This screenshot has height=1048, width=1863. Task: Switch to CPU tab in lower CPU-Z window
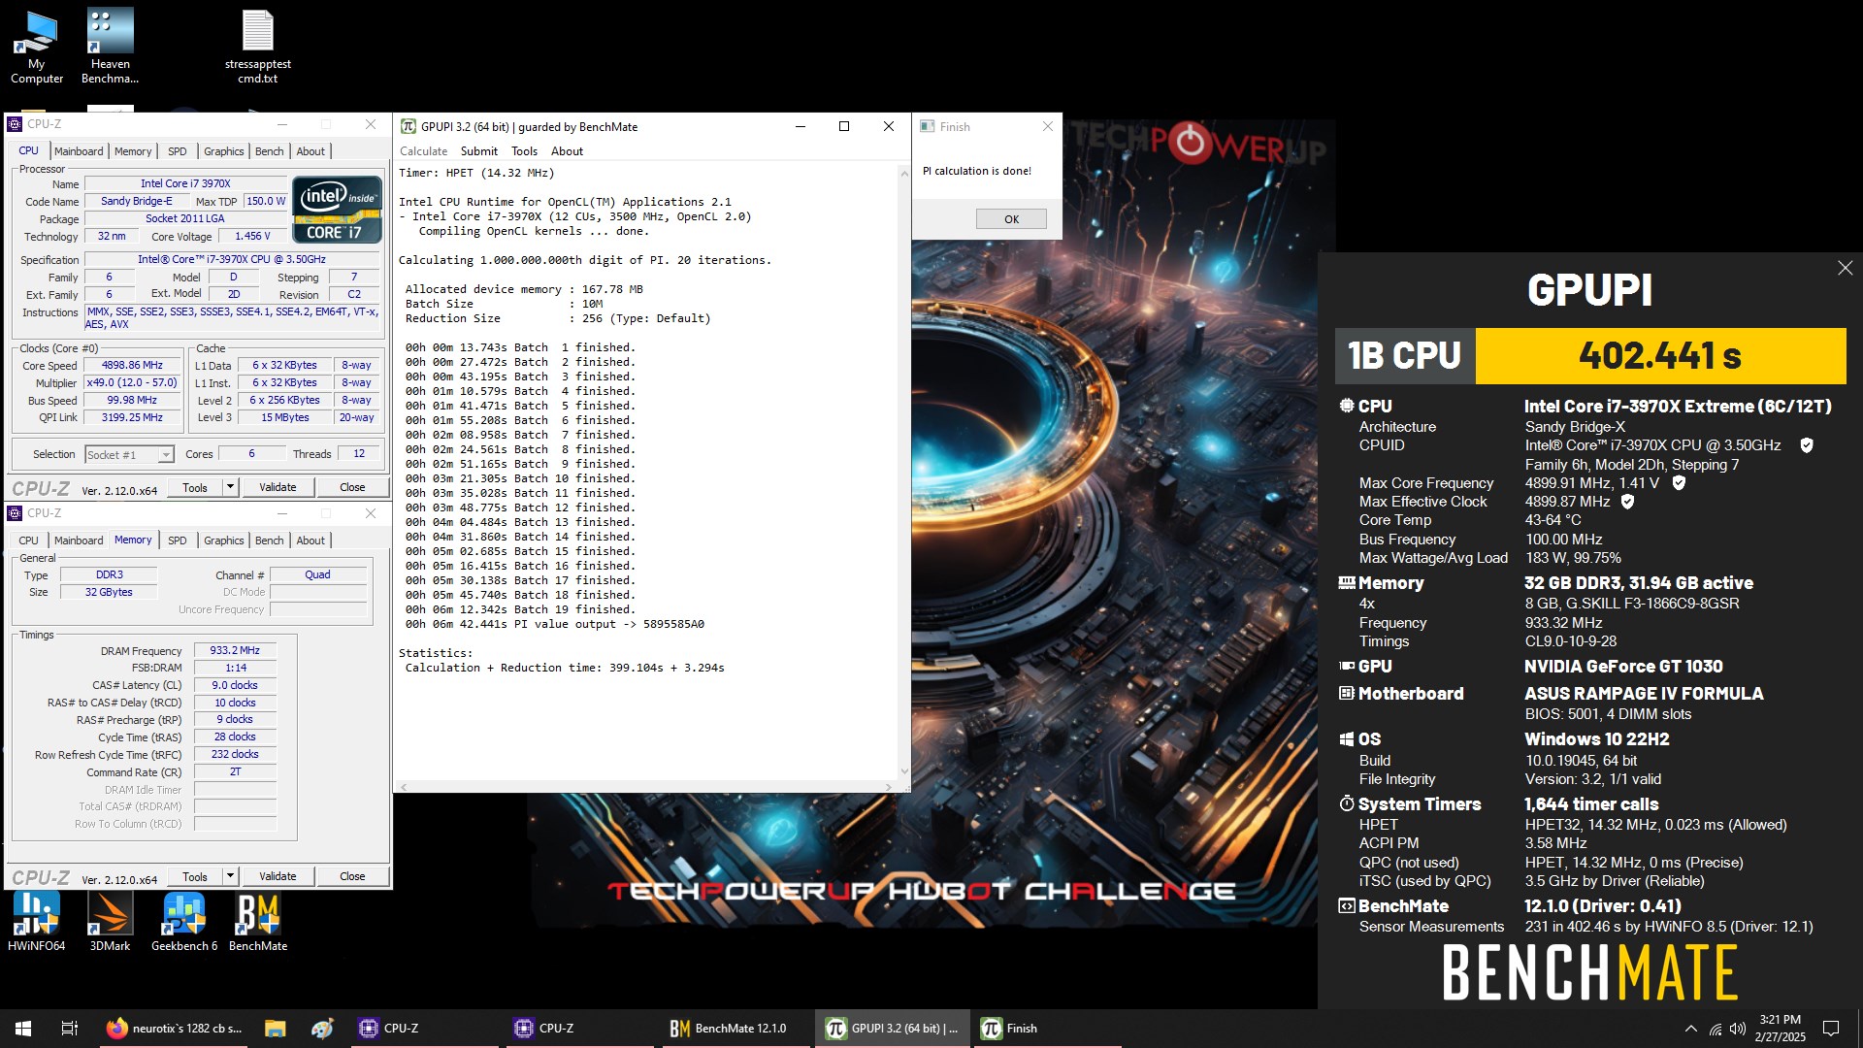[28, 540]
